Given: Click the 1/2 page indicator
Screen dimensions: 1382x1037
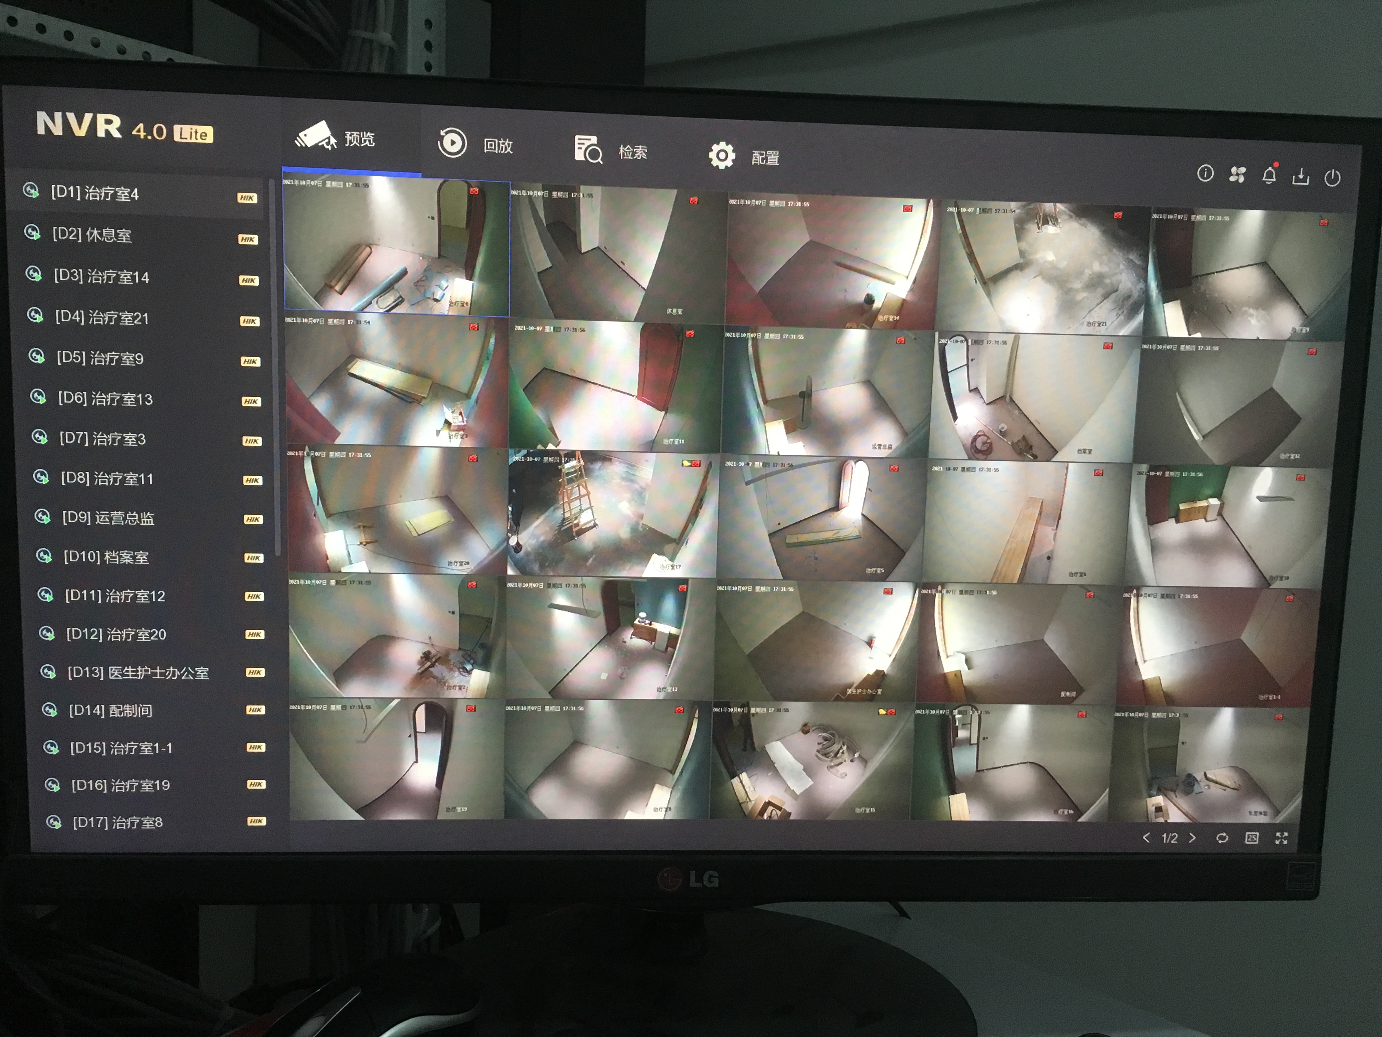Looking at the screenshot, I should tap(1169, 838).
